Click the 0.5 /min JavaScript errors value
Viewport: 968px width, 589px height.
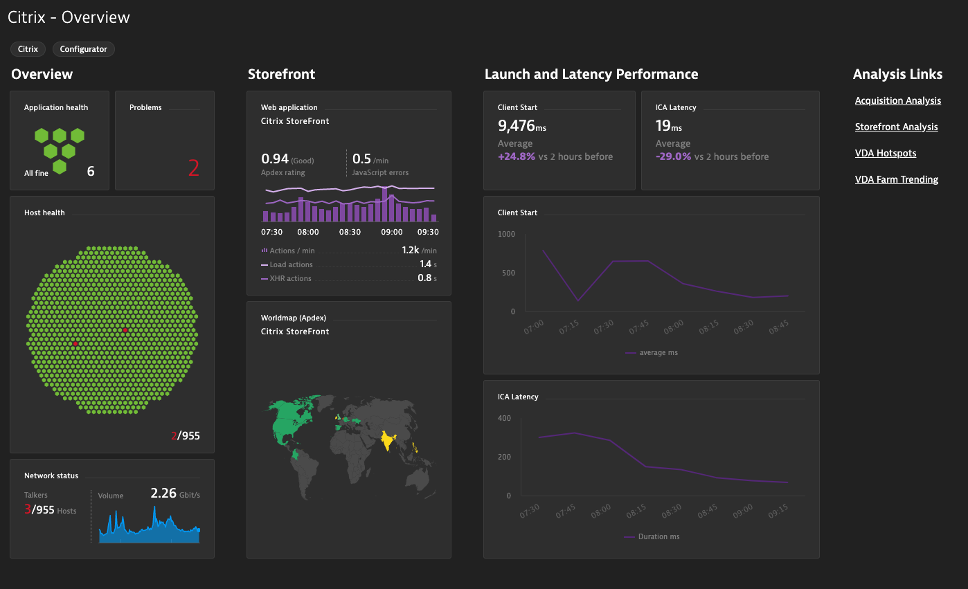tap(371, 159)
